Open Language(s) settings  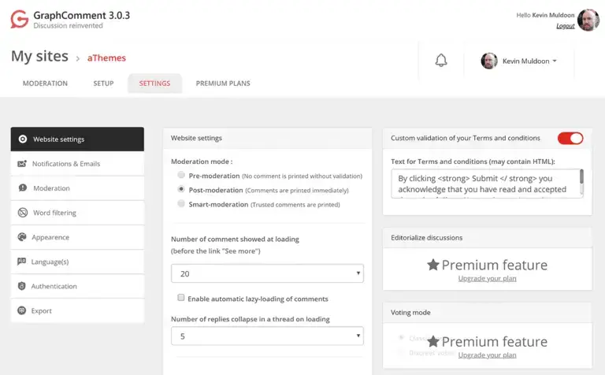(x=77, y=262)
